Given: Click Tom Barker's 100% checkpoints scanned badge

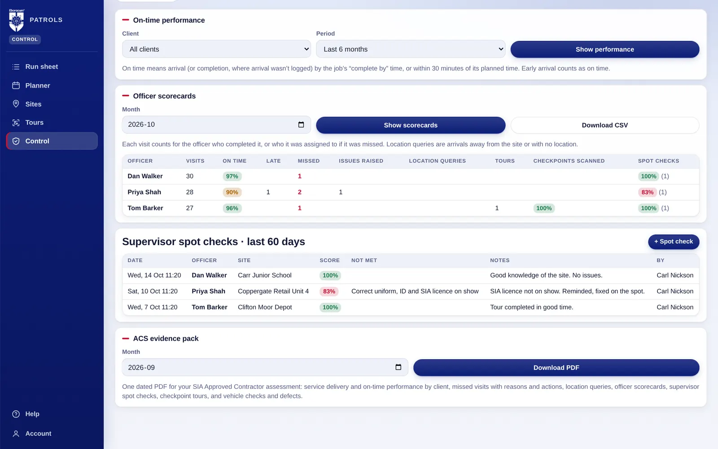Looking at the screenshot, I should [544, 208].
